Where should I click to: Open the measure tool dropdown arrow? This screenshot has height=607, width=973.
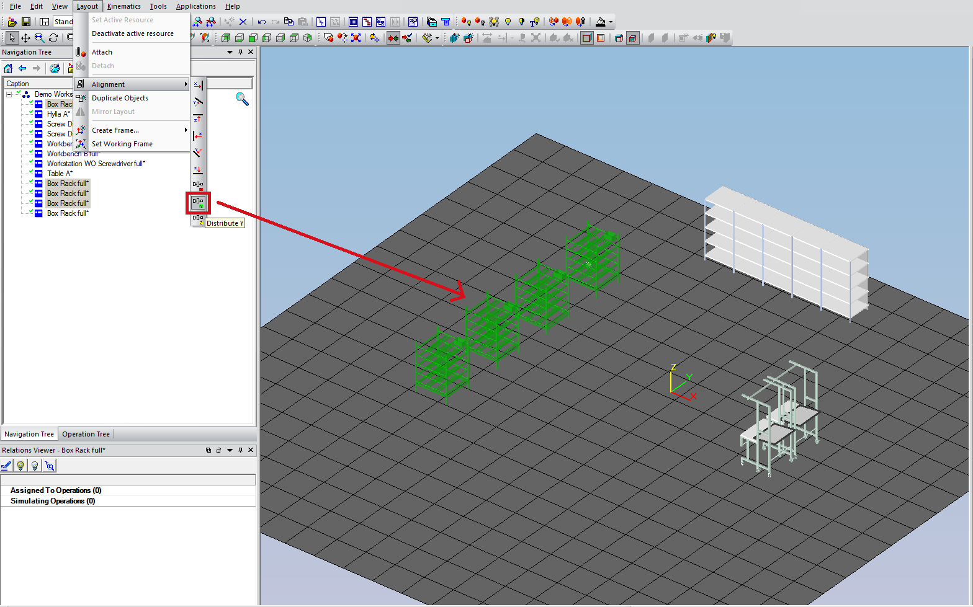(x=437, y=38)
